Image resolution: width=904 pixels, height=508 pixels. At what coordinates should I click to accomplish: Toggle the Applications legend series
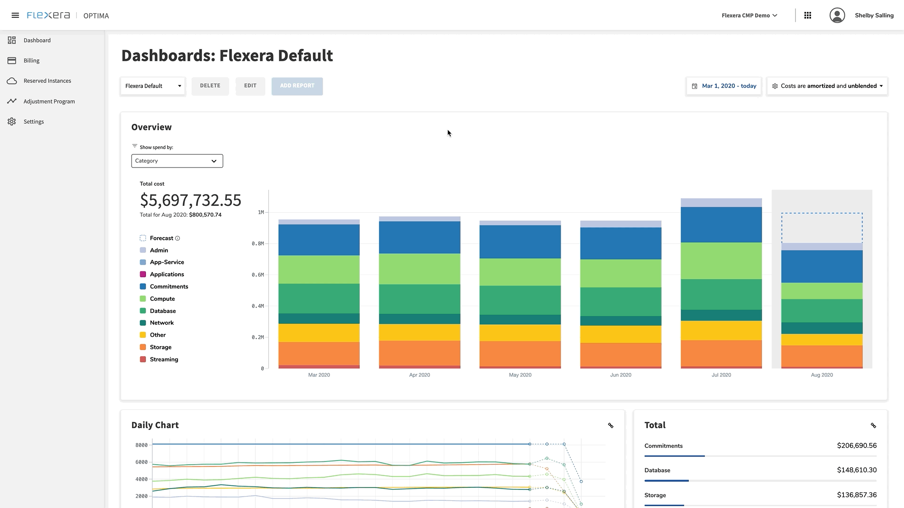(x=162, y=274)
